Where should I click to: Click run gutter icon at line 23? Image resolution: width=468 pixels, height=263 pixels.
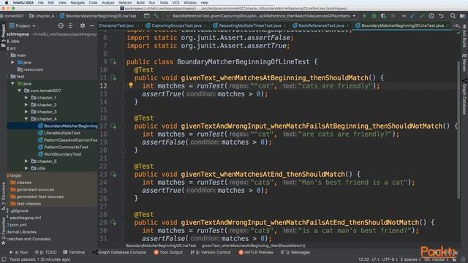(x=113, y=174)
